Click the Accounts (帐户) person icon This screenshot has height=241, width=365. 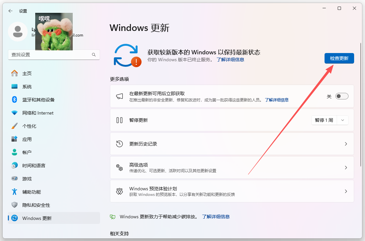click(14, 152)
